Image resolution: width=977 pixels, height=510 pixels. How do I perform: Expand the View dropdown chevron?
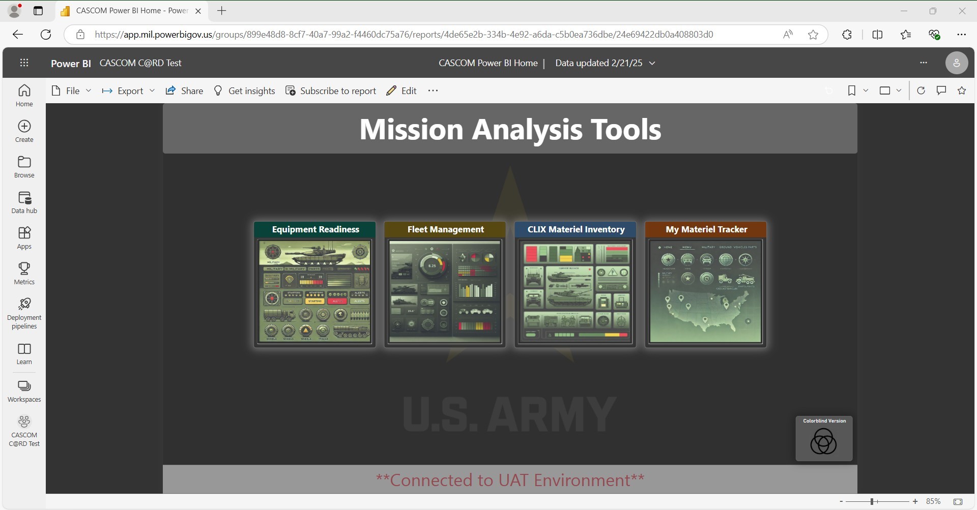[x=899, y=91]
